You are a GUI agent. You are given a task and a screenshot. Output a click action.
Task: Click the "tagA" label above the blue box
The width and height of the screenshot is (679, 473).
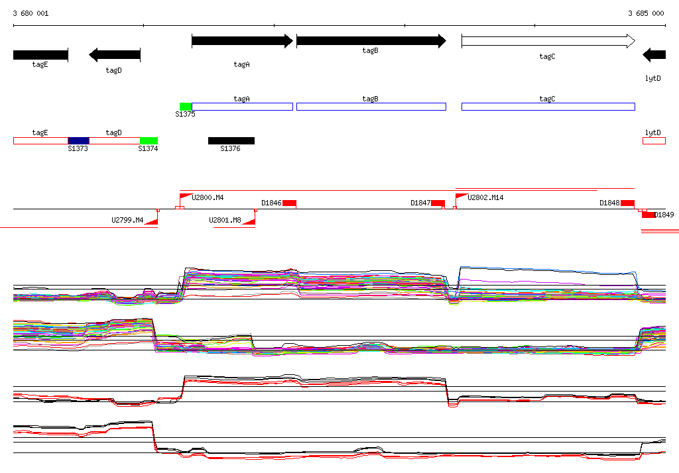tap(241, 99)
